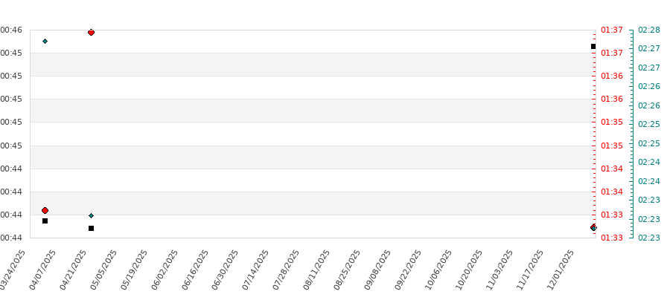This screenshot has height=297, width=670.
Task: Select the lower red point above 04/07/2025
Action: click(x=45, y=211)
